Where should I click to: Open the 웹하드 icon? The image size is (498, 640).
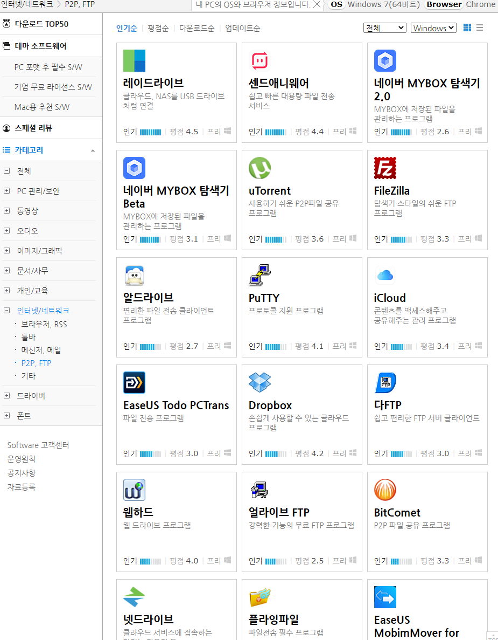tap(134, 490)
